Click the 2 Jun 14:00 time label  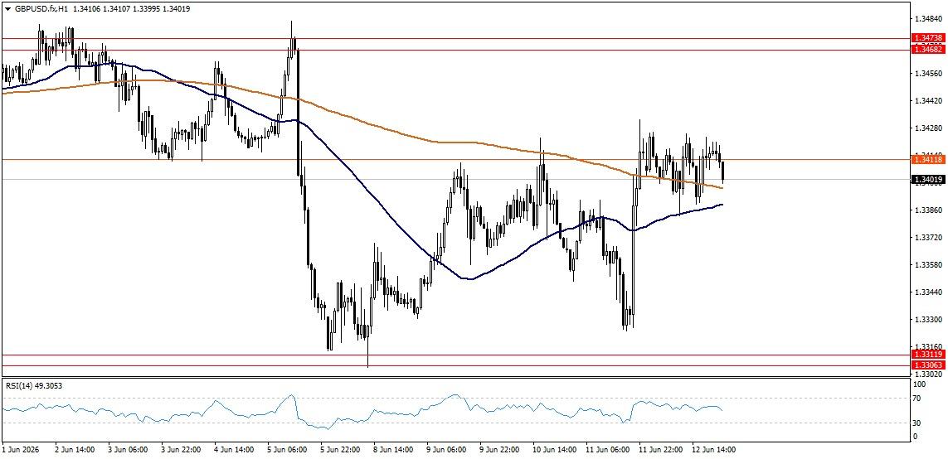click(75, 450)
